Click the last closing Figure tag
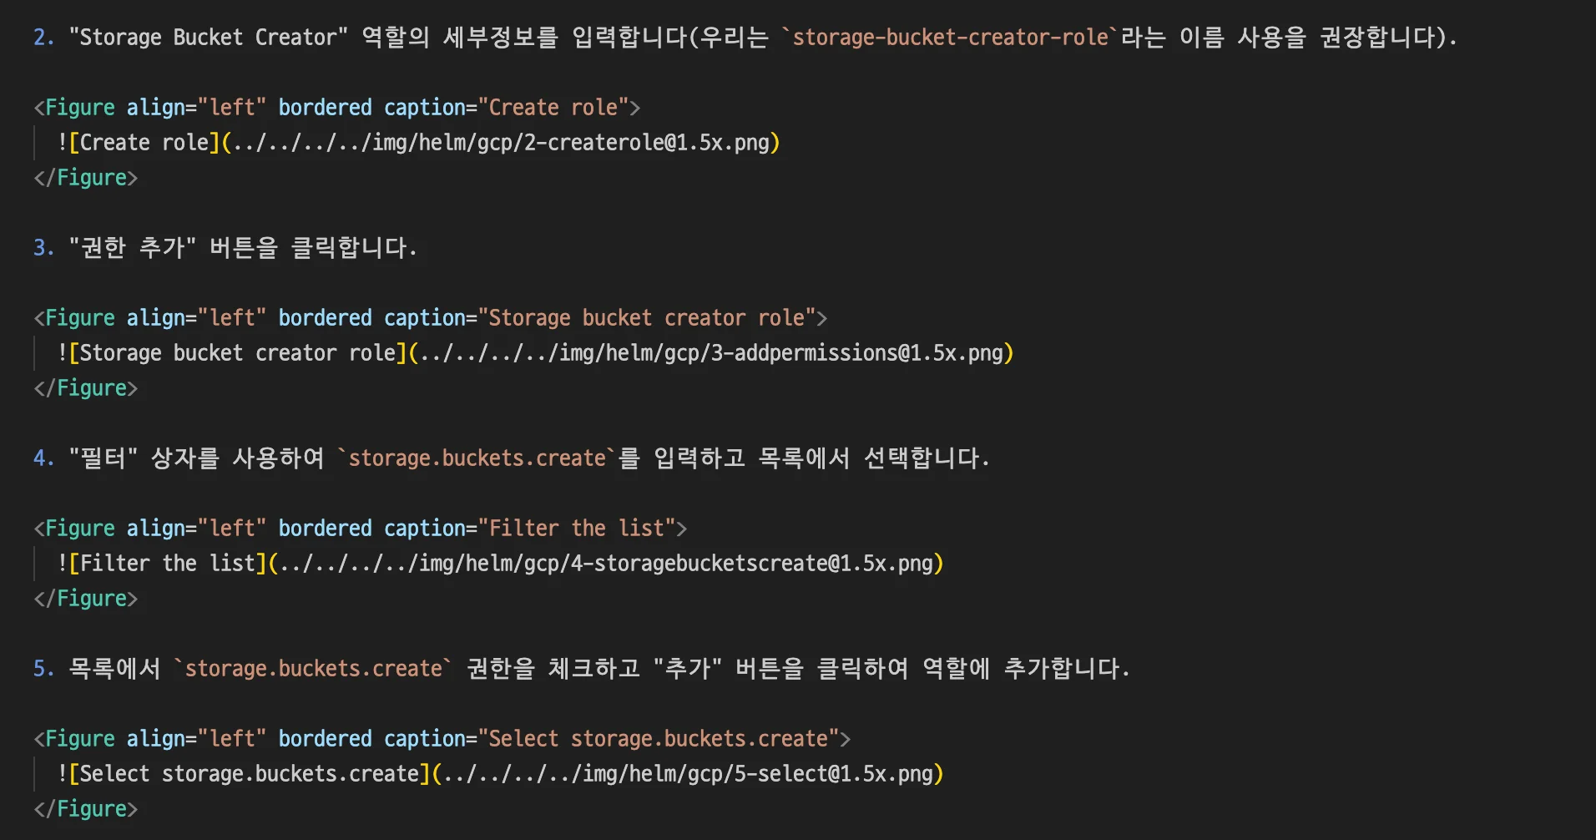The height and width of the screenshot is (840, 1596). click(85, 807)
